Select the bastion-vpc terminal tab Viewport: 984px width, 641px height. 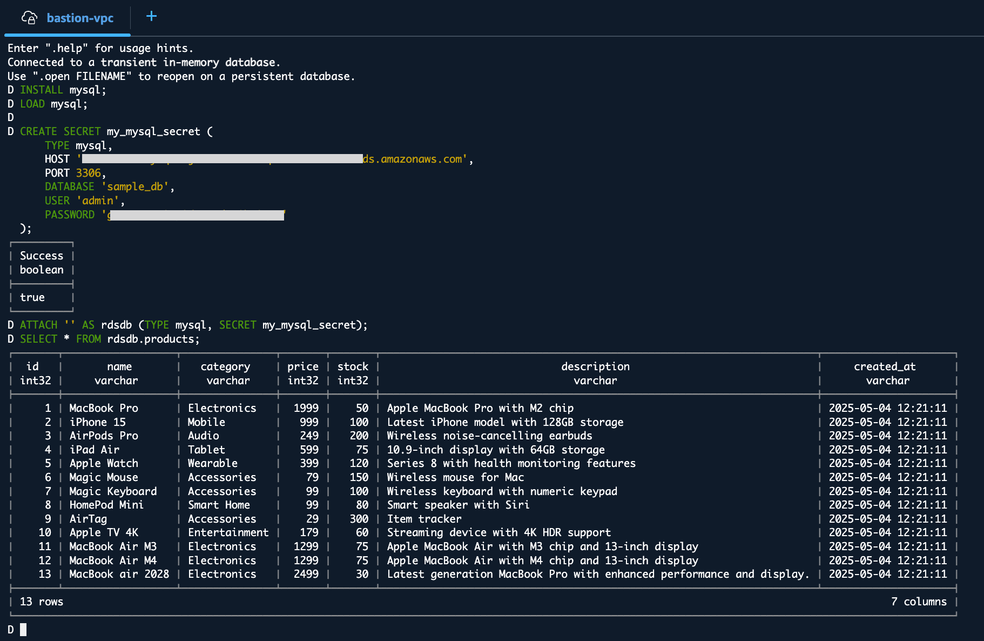(68, 18)
